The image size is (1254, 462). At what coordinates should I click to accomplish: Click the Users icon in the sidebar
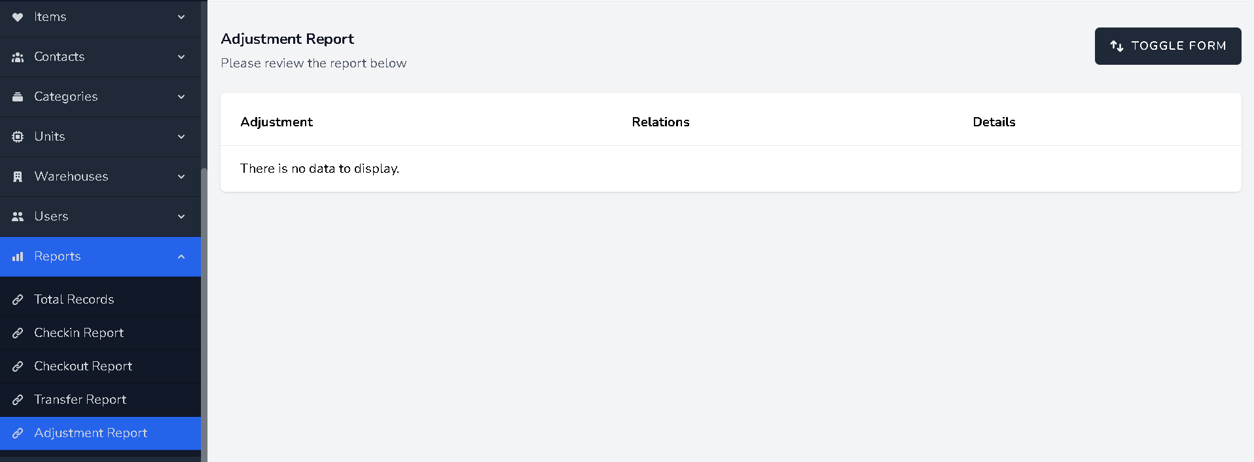[x=18, y=216]
